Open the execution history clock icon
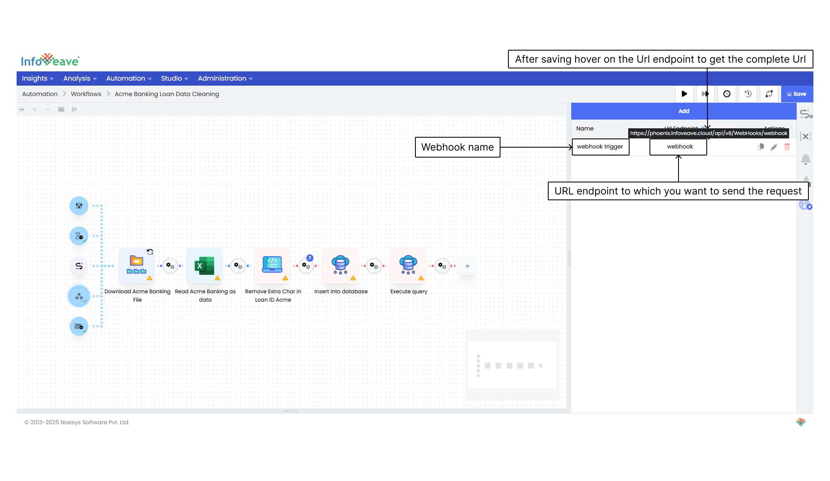Image resolution: width=830 pixels, height=481 pixels. tap(748, 94)
